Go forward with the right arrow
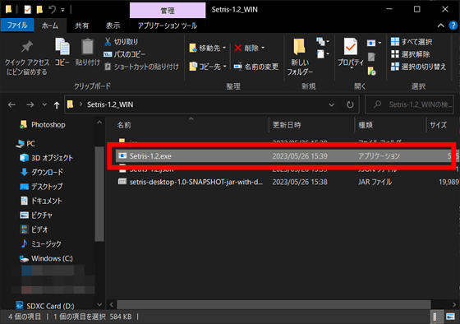 (x=30, y=104)
